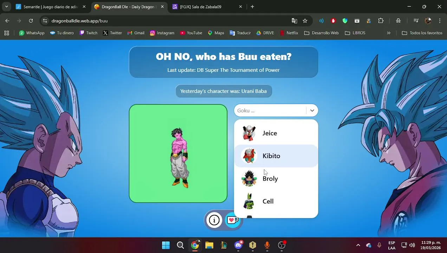Open Netflix bookmark
Viewport: 447px width, 253px height.
pyautogui.click(x=289, y=33)
